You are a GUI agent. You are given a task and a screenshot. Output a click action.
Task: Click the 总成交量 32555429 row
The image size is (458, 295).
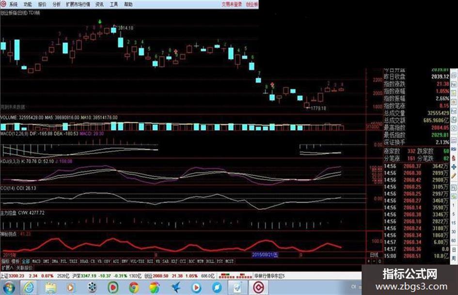(x=416, y=113)
